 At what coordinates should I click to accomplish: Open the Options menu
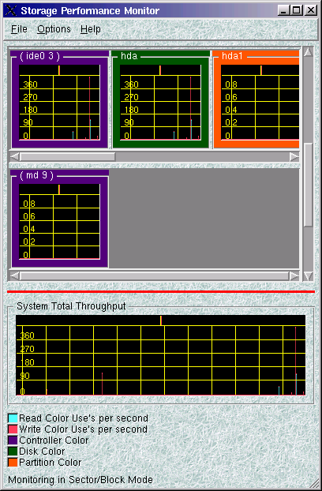pos(54,29)
